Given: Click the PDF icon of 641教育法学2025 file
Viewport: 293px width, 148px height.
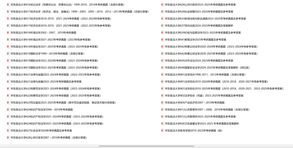Looking at the screenshot, I should pos(163,40).
